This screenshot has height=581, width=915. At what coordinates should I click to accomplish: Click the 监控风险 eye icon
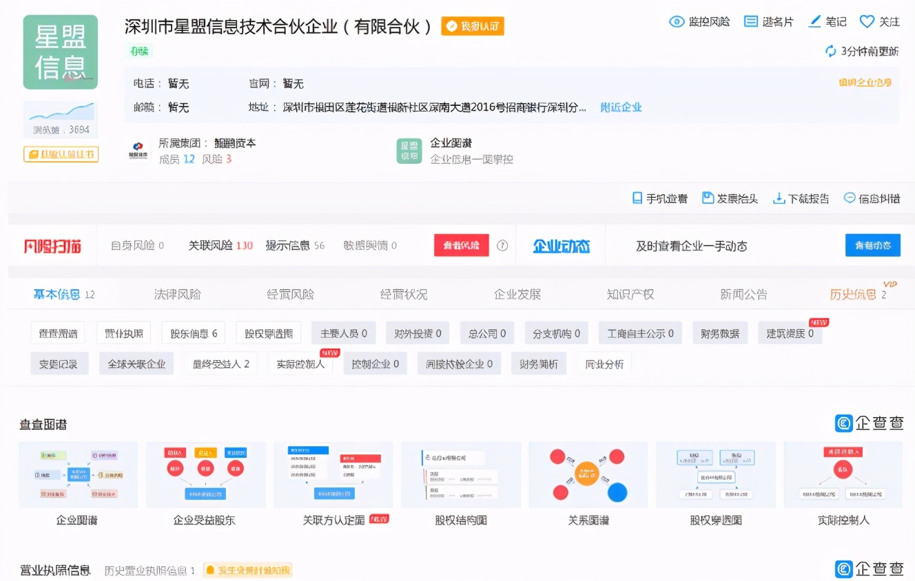tap(677, 22)
